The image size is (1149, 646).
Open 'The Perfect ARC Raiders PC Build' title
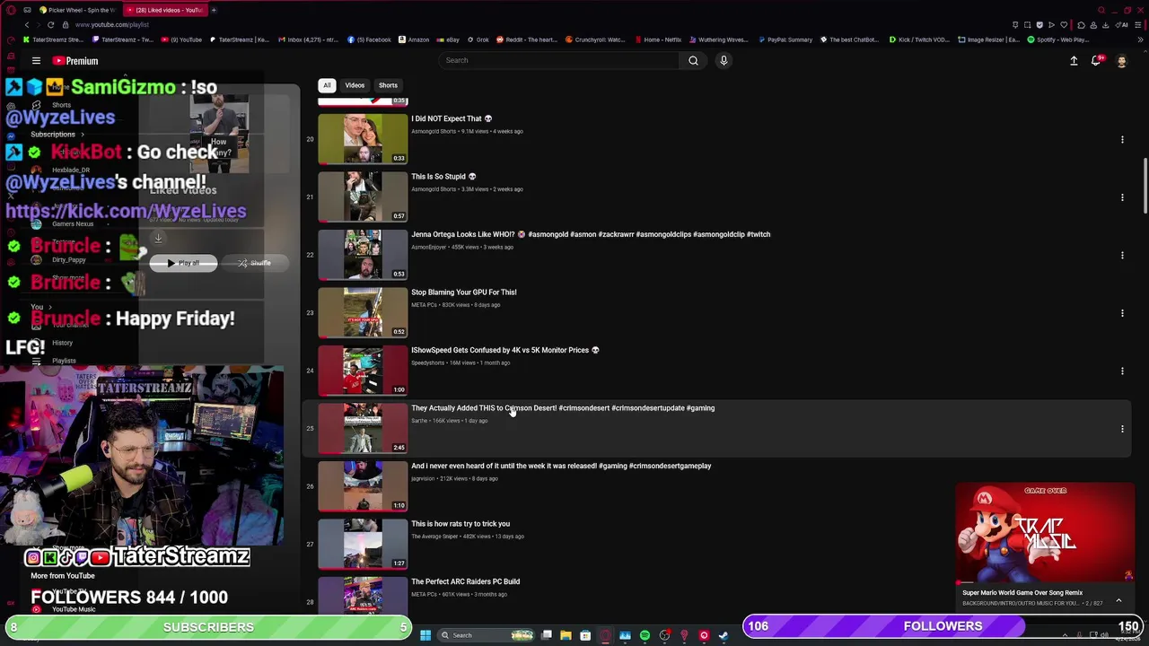pos(466,581)
